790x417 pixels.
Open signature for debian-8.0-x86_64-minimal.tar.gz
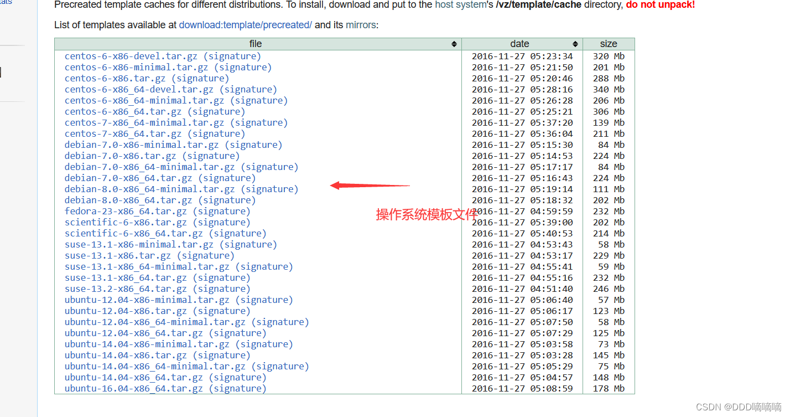click(x=269, y=189)
